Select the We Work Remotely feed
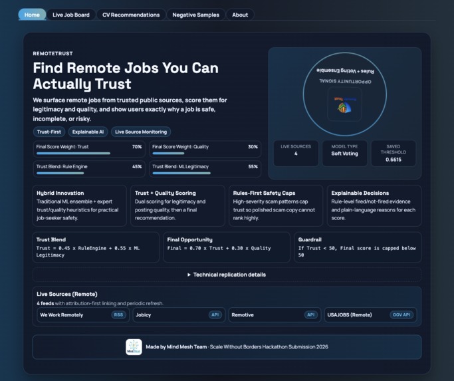454x381 pixels. coord(83,315)
